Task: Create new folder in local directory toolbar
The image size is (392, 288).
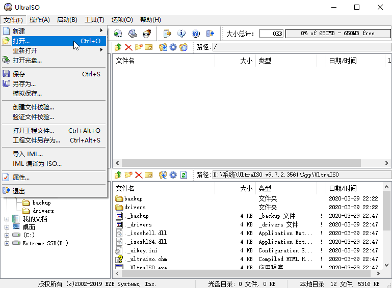Action: [x=128, y=175]
